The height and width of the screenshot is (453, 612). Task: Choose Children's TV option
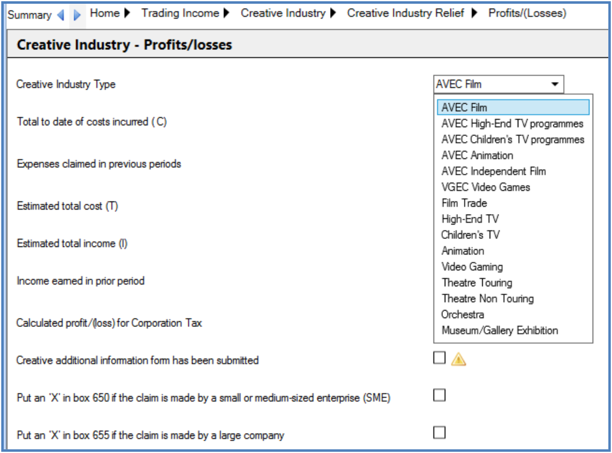471,235
